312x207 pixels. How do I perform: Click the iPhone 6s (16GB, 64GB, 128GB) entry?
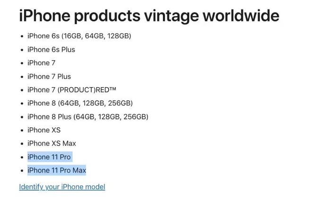(x=79, y=36)
